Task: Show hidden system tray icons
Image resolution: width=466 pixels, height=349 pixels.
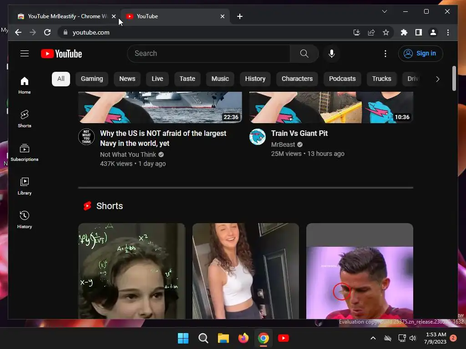Action: click(x=373, y=338)
